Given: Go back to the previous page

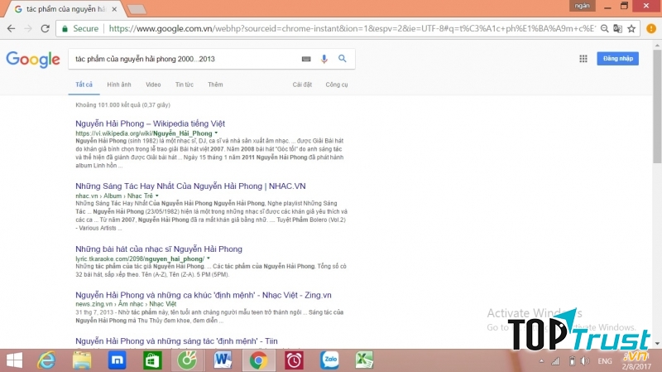Looking at the screenshot, I should (x=12, y=28).
